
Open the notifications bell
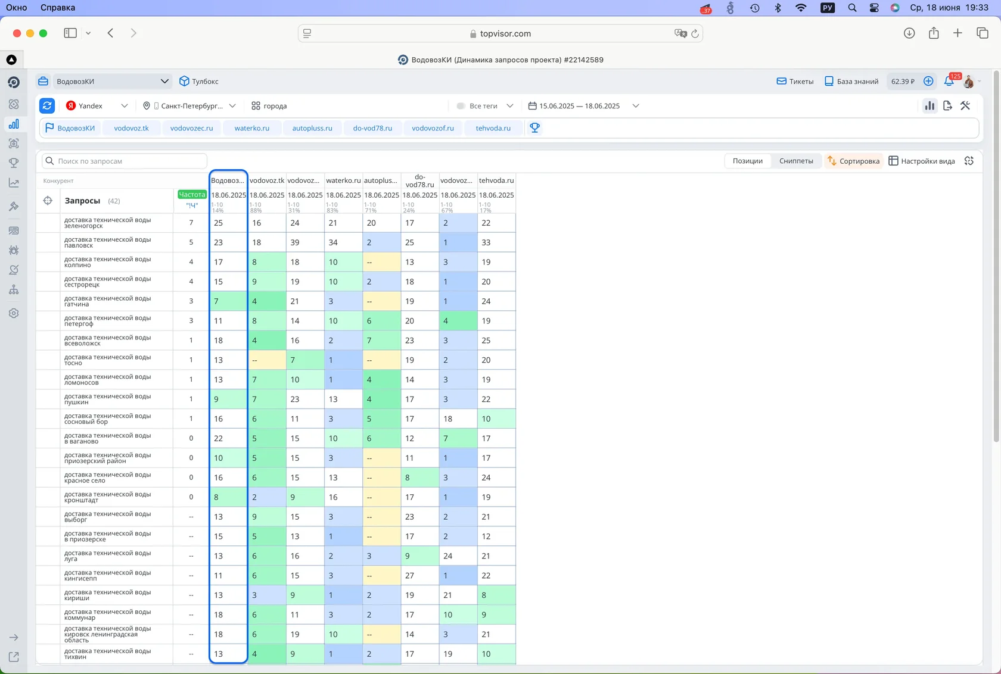click(x=950, y=81)
